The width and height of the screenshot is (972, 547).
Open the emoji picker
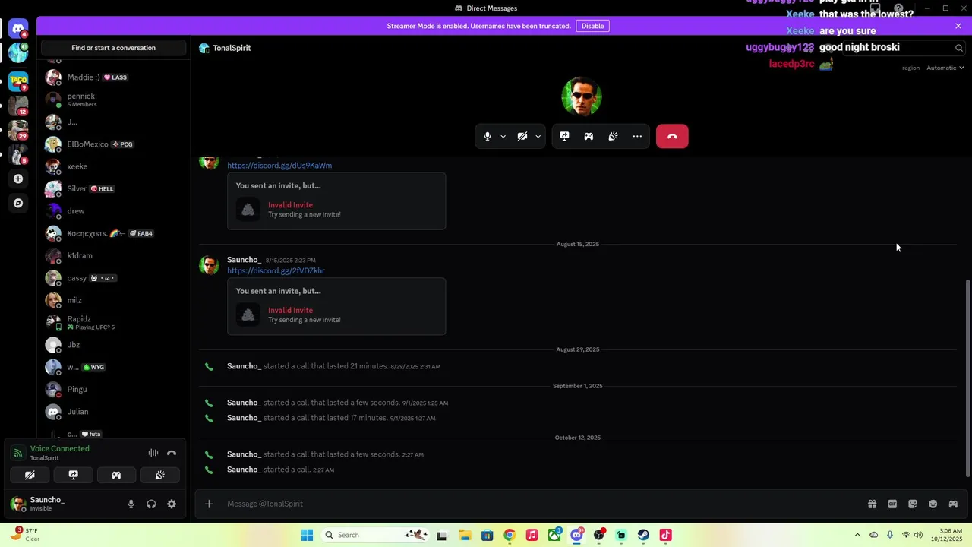point(933,504)
